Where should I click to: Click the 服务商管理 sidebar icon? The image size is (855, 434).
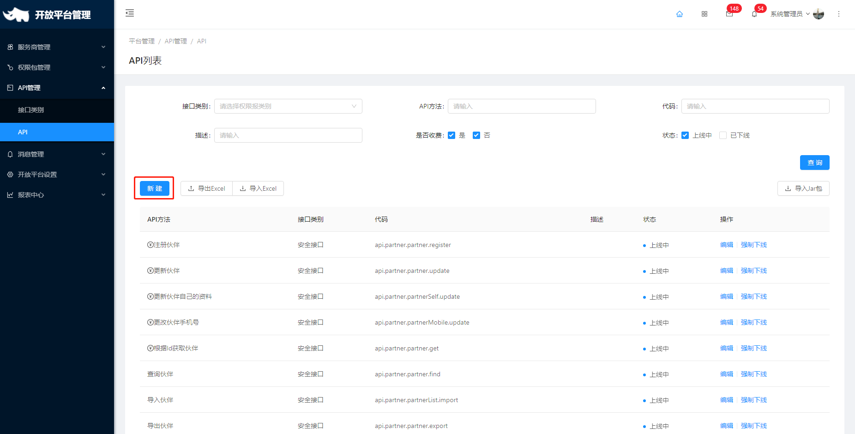pos(10,47)
